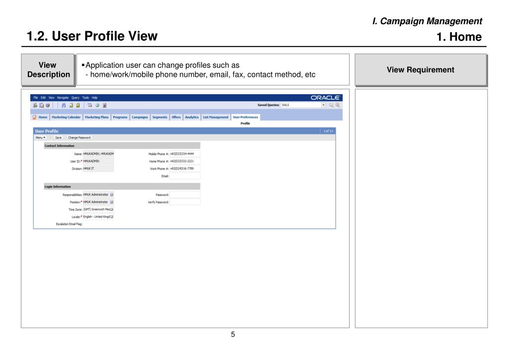
Task: Click the User Profile applet title
Action: [x=47, y=131]
